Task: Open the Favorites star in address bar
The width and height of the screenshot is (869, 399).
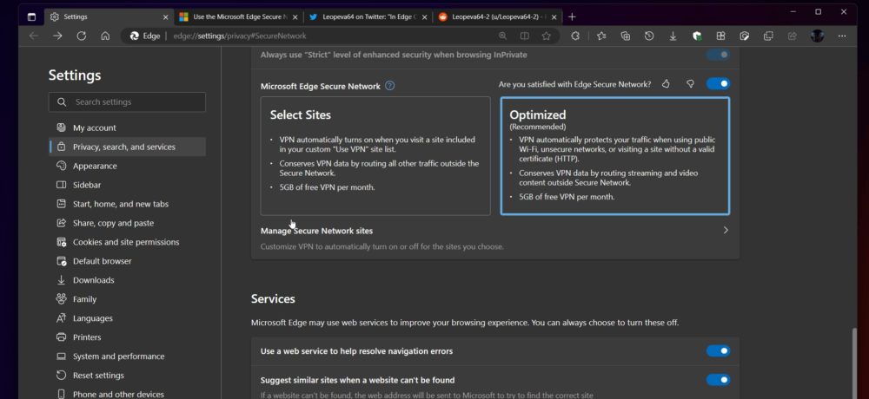Action: point(546,36)
